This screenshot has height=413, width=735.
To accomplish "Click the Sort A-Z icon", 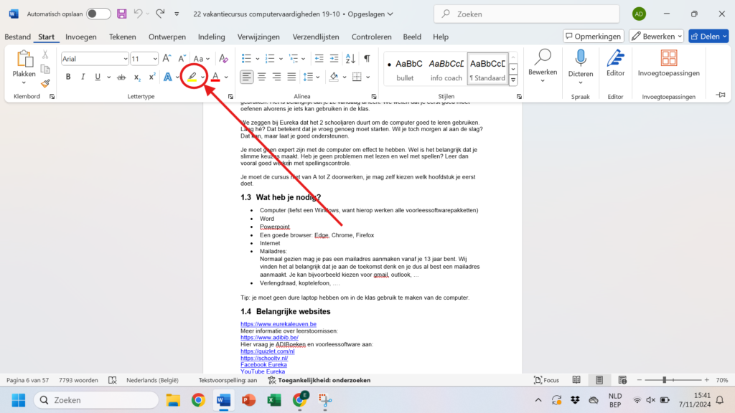I will point(350,59).
